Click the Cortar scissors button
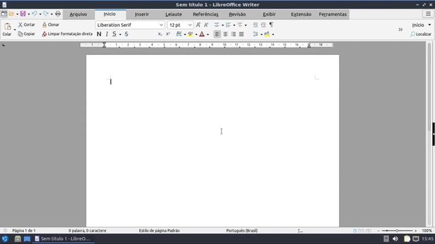Viewport: 435px width, 244px height. (27, 24)
